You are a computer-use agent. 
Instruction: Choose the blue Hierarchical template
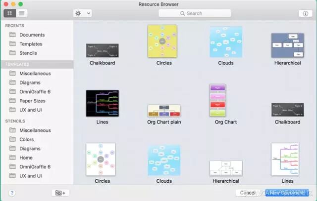pyautogui.click(x=287, y=45)
